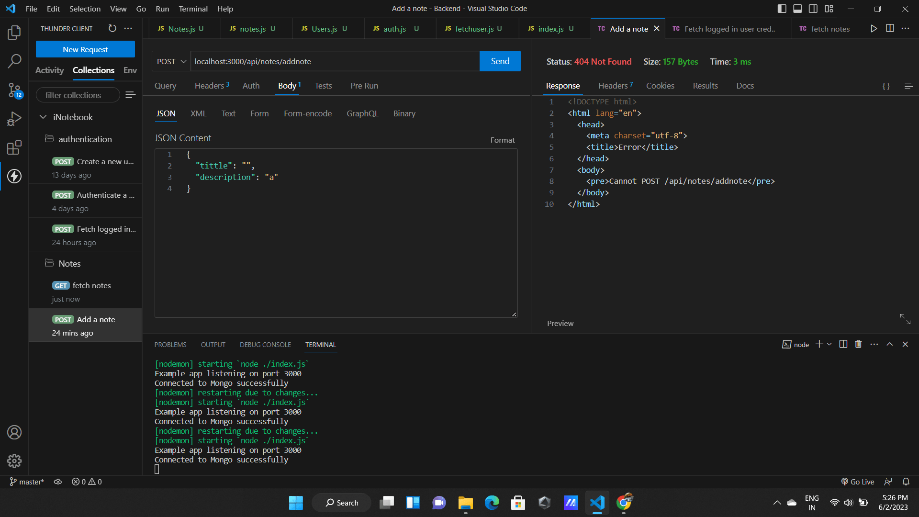The width and height of the screenshot is (919, 517).
Task: Click the Send button
Action: [500, 61]
